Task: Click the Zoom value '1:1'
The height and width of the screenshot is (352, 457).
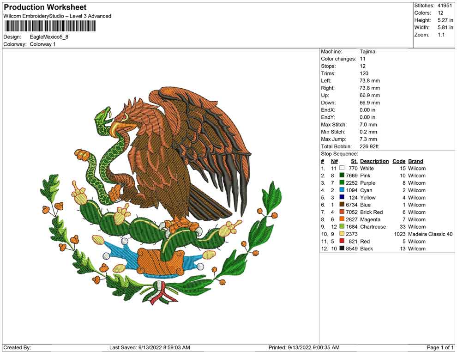Action: pos(441,35)
